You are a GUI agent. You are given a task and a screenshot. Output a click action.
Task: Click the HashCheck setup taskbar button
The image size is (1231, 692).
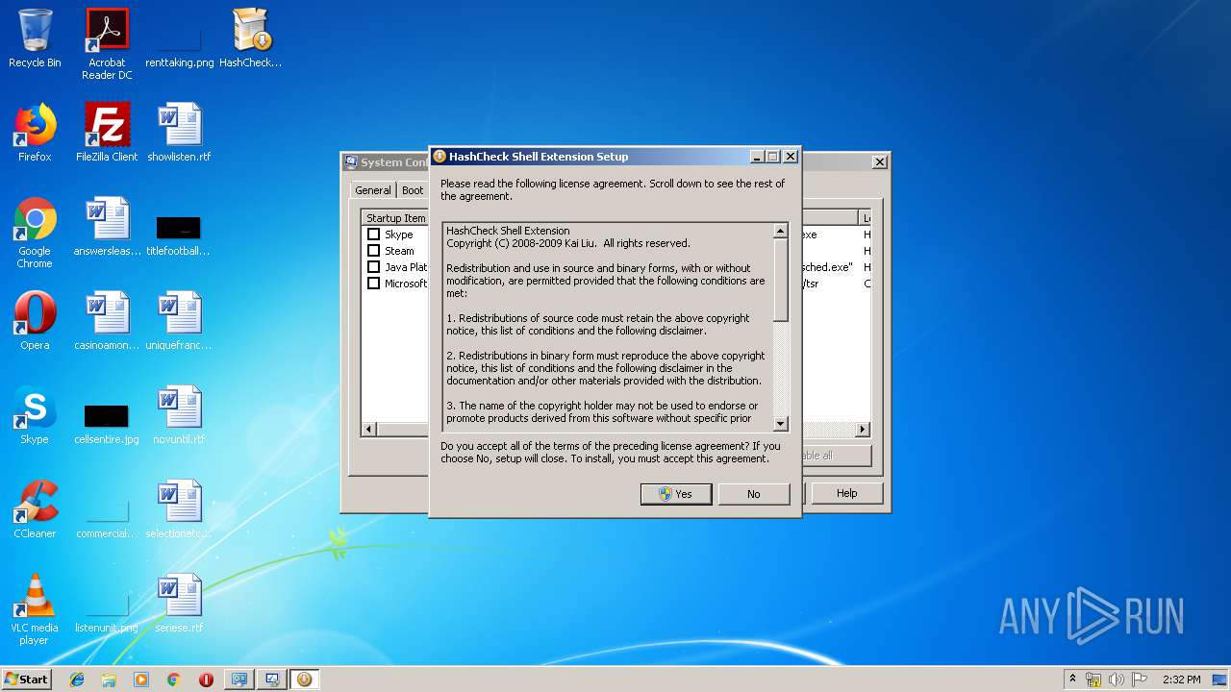[x=304, y=680]
